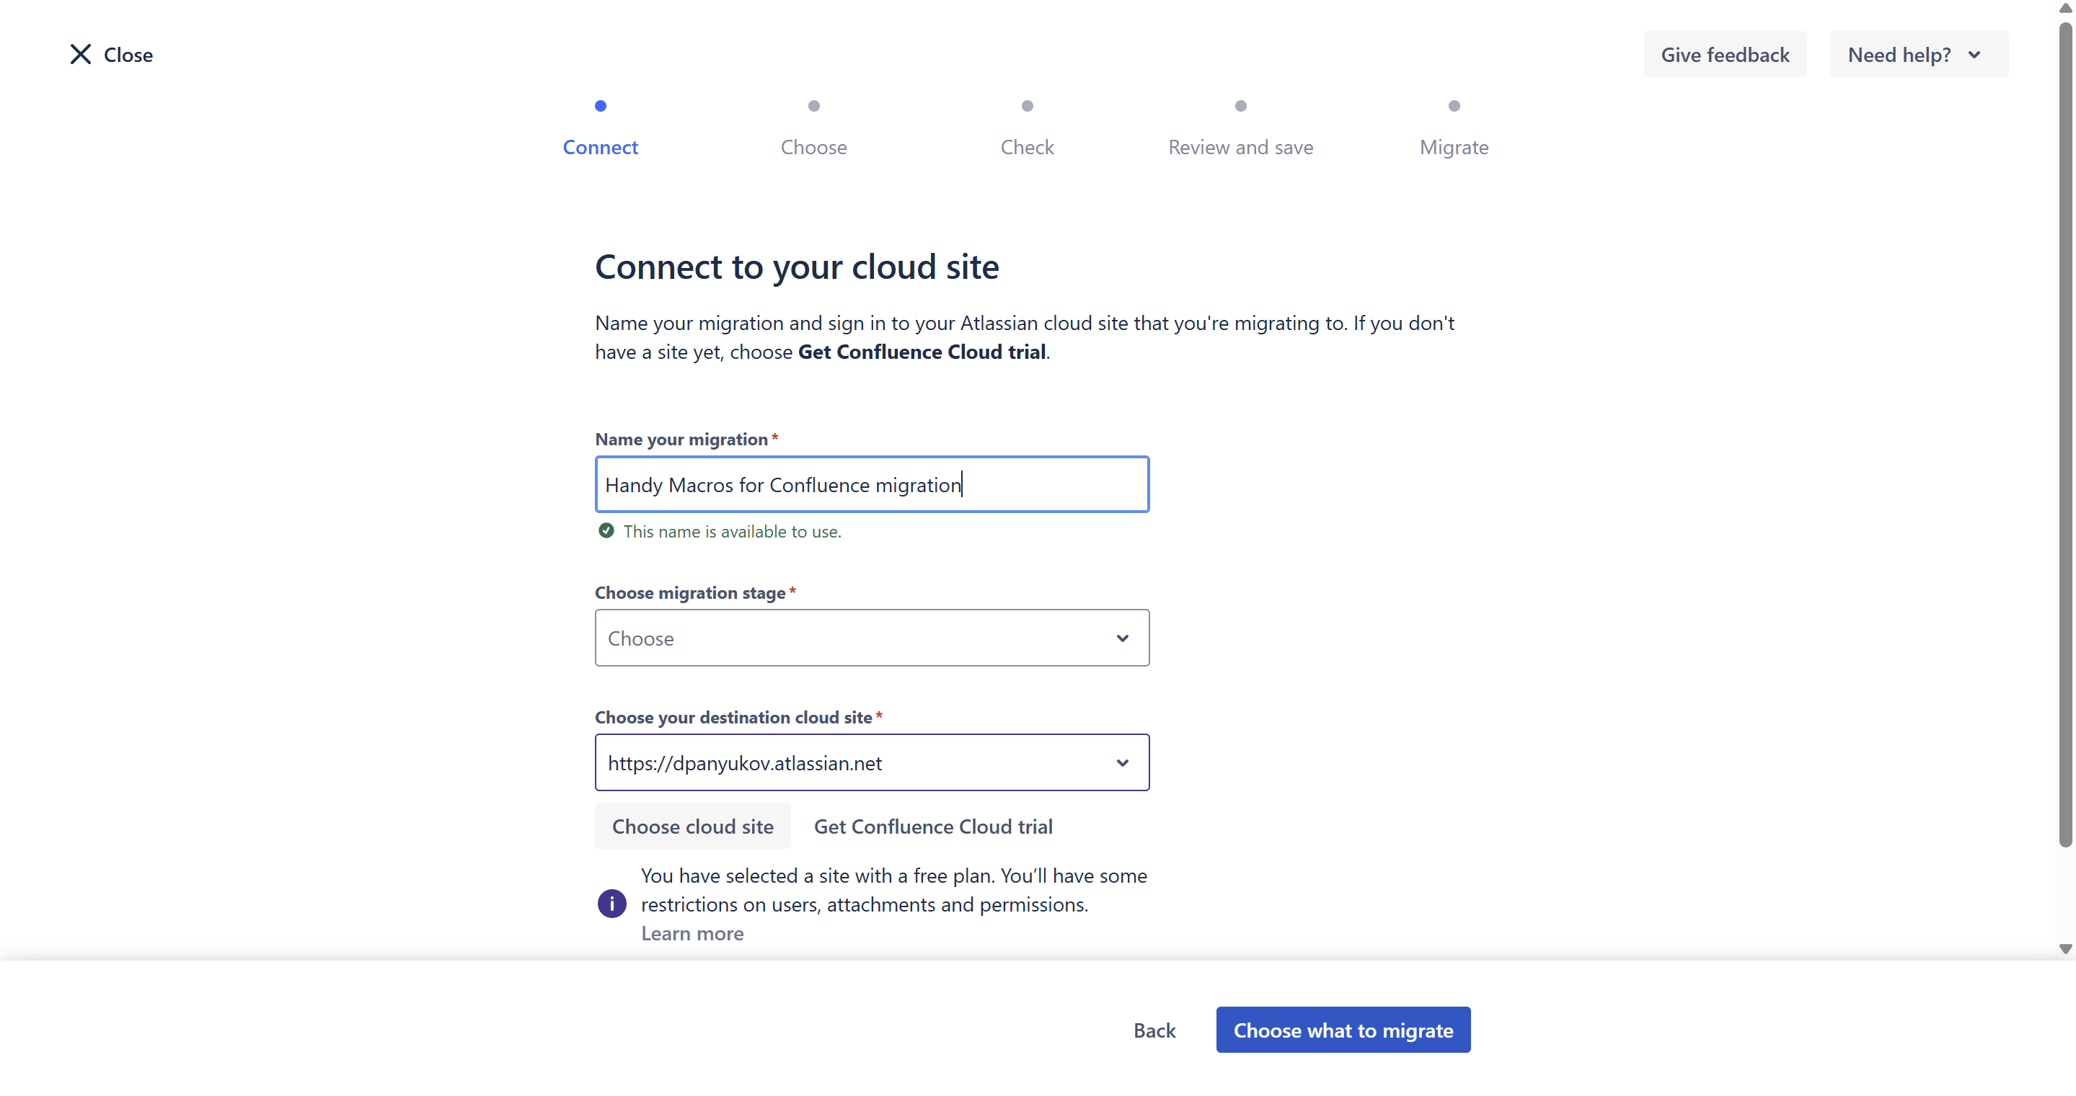Focus the Name your migration field
2076x1096 pixels.
[871, 485]
